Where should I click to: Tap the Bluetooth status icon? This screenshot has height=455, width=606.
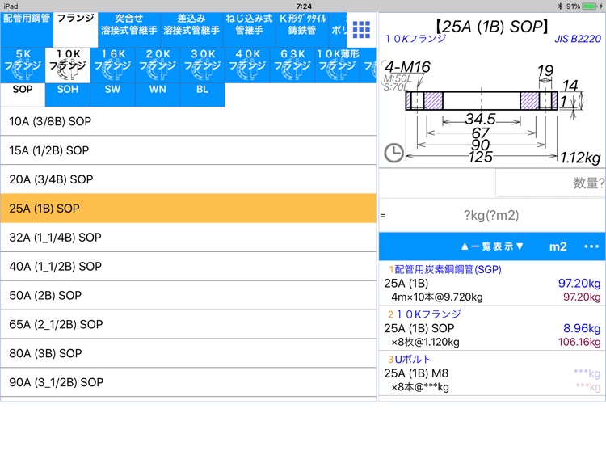point(561,6)
